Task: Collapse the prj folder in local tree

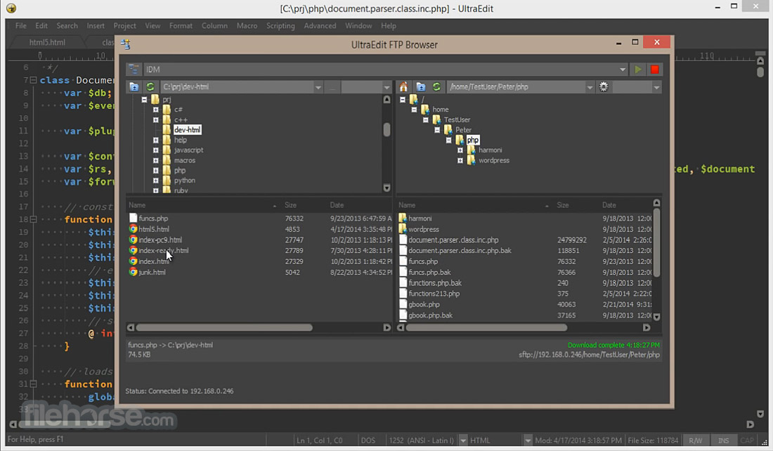Action: click(x=144, y=100)
